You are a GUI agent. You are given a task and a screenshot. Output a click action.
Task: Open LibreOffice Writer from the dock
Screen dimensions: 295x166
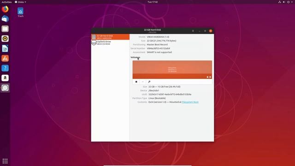tap(5, 48)
